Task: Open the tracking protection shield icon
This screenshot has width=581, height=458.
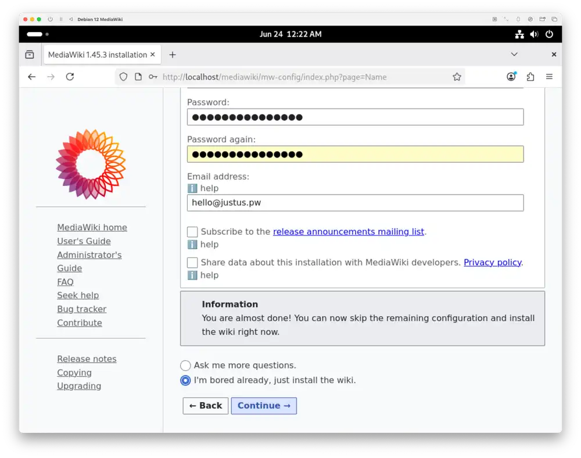Action: click(123, 77)
